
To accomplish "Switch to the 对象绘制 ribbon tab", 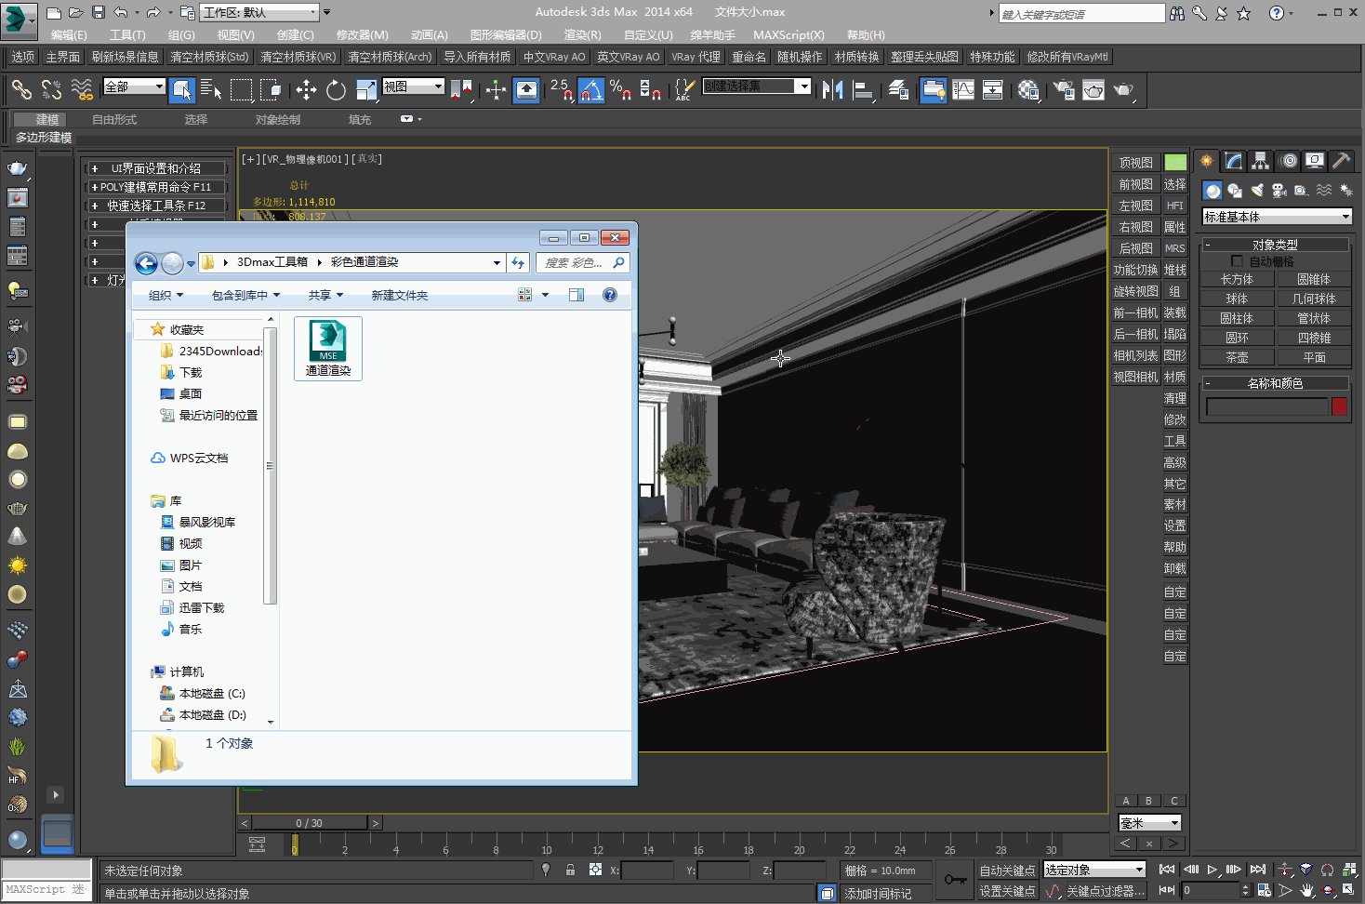I will [x=278, y=120].
